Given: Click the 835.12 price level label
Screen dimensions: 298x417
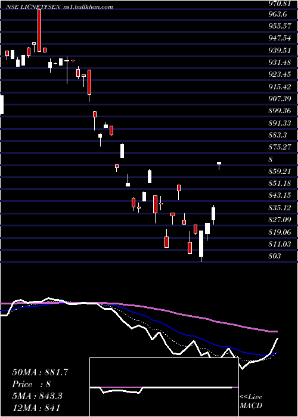Looking at the screenshot, I should tap(280, 208).
